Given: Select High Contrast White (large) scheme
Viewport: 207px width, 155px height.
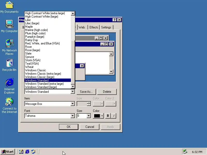Looking at the screenshot, I should (48, 17).
